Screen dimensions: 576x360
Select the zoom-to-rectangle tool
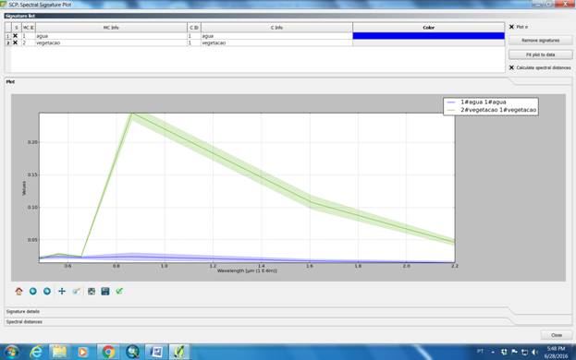tap(77, 291)
